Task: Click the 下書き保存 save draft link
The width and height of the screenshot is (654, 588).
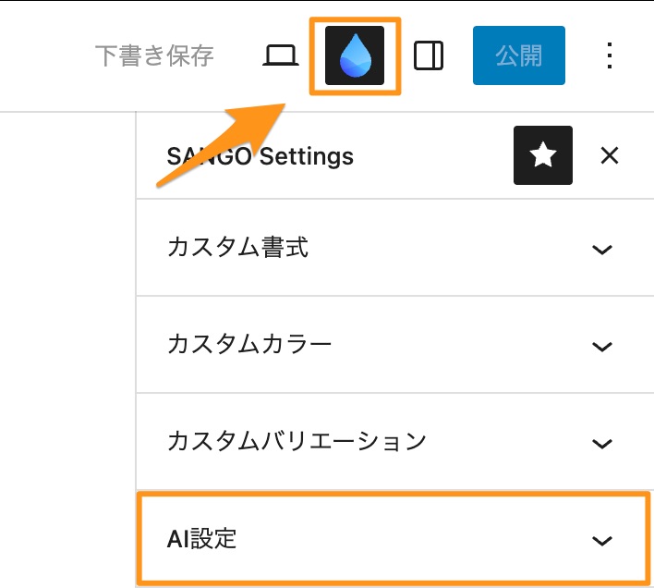Action: pos(154,56)
